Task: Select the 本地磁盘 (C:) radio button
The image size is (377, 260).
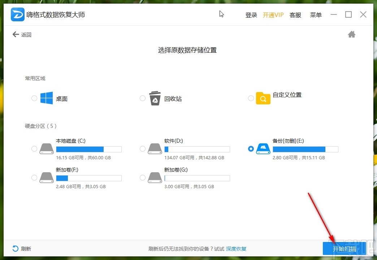Action: 34,149
